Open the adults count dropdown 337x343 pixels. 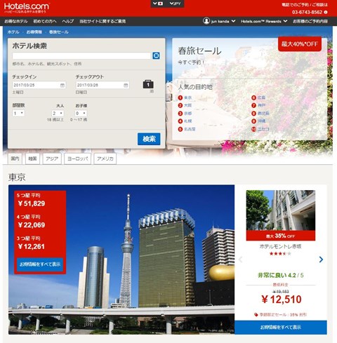pos(58,114)
